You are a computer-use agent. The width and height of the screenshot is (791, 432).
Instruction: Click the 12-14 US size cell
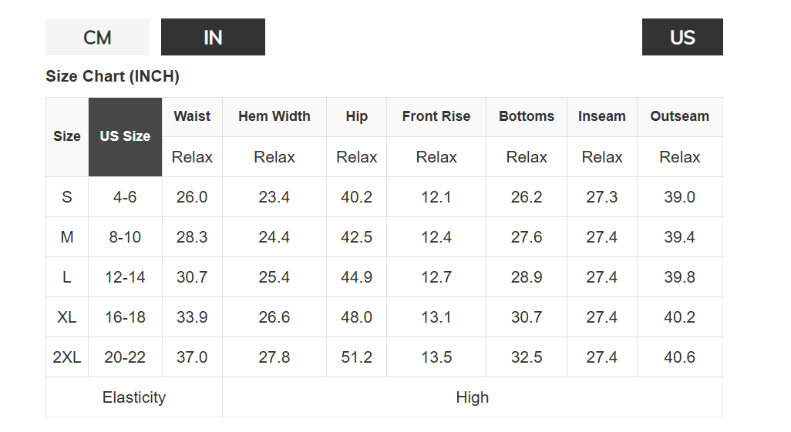click(x=125, y=277)
